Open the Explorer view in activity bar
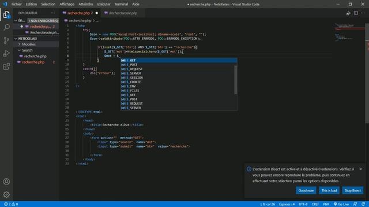Screen dimensions: 369x207 point(6,15)
